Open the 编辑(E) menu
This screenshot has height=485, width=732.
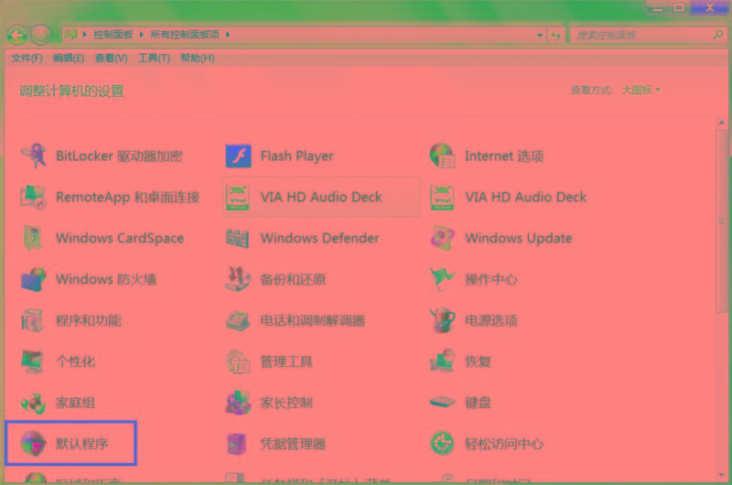click(69, 59)
